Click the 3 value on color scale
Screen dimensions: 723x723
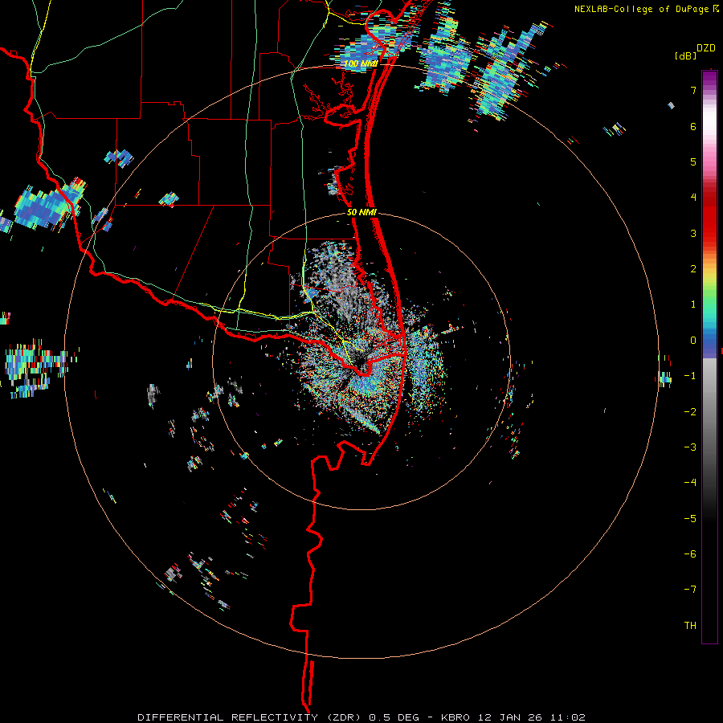pos(693,233)
